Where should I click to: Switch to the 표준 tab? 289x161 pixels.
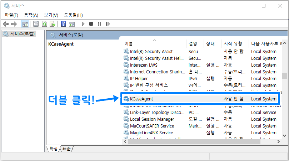click(66, 149)
